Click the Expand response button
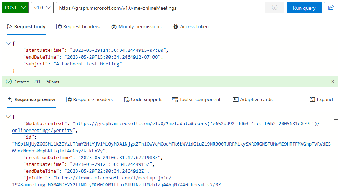This screenshot has width=339, height=187. 321,100
